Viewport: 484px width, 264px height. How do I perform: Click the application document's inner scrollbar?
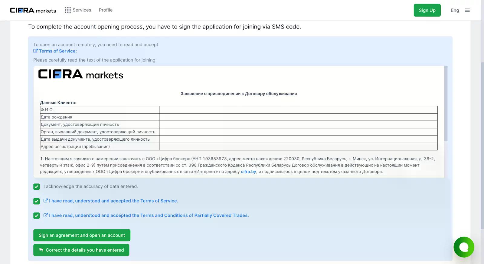pyautogui.click(x=446, y=103)
